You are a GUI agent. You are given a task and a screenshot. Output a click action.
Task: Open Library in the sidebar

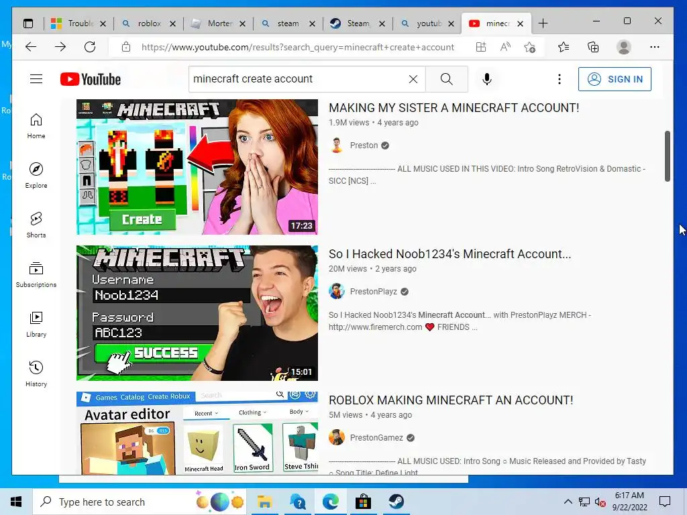[36, 324]
